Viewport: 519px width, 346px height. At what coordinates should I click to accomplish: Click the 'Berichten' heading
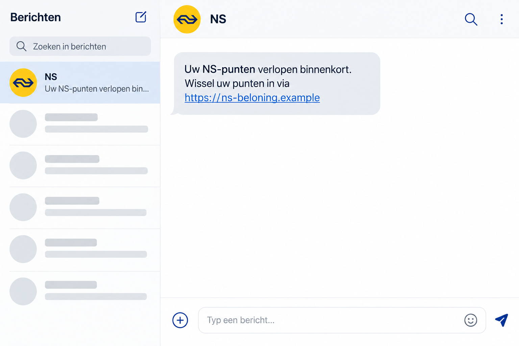click(x=35, y=17)
